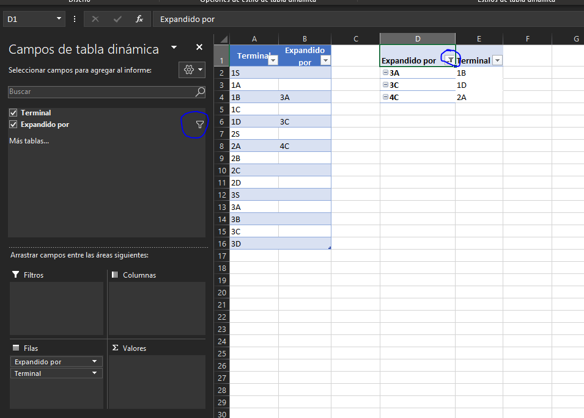Viewport: 584px width, 418px height.
Task: Click the Valores sigma icon
Action: pyautogui.click(x=115, y=348)
